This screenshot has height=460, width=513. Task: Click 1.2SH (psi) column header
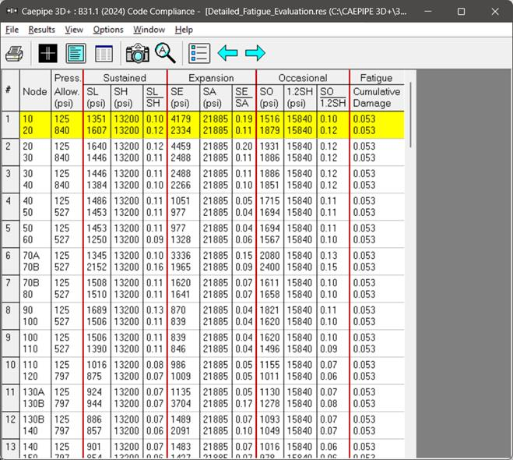[x=300, y=97]
